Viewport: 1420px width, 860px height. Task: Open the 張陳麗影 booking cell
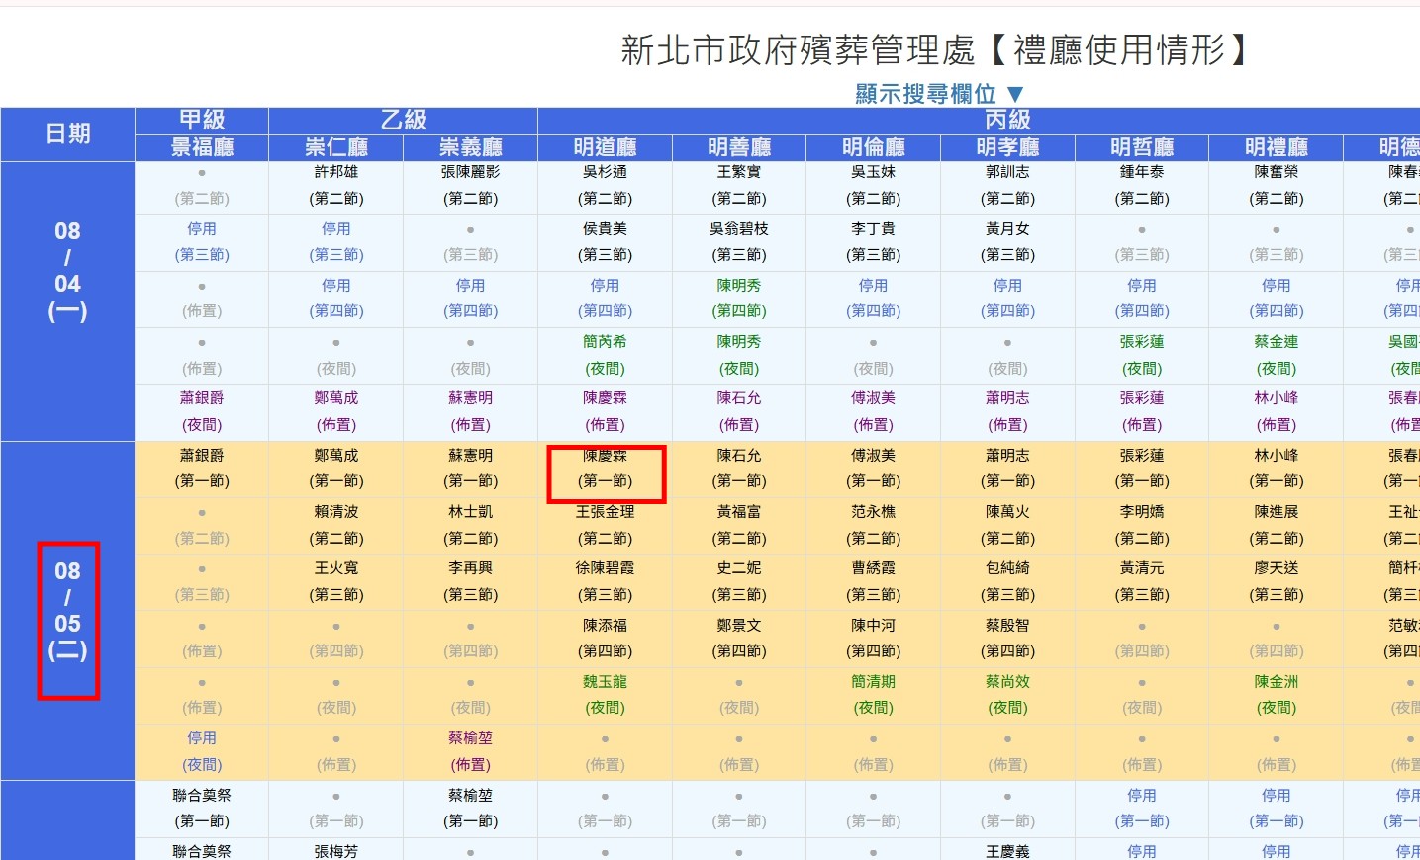pos(471,186)
